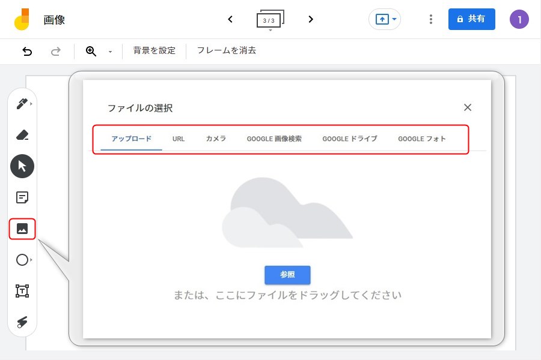Go to the previous frame
The height and width of the screenshot is (360, 541).
pos(230,19)
